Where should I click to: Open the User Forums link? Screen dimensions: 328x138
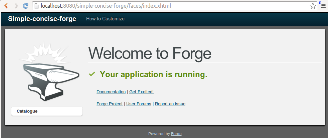click(x=139, y=104)
